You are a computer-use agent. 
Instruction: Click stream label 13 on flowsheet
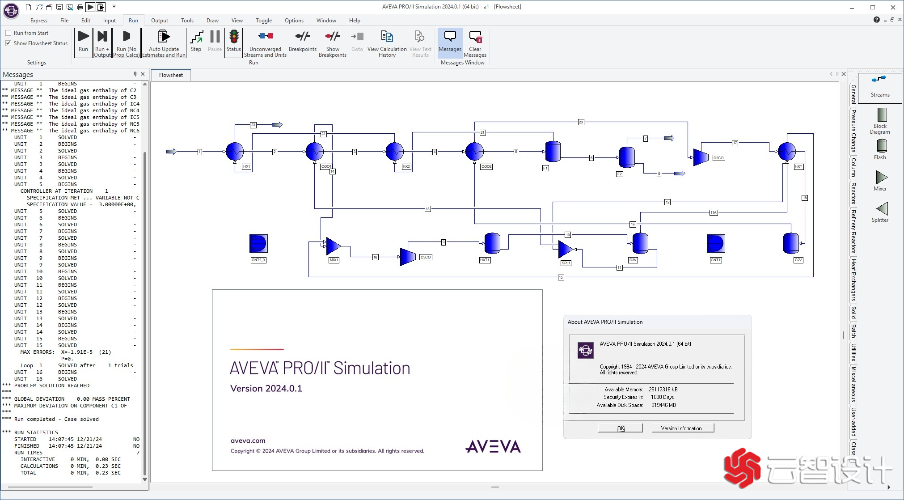pos(427,209)
